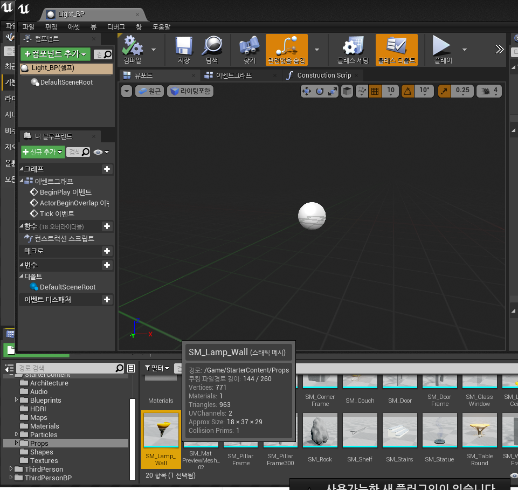Open Class Settings (클래스 세팅)
The image size is (518, 490).
pos(353,49)
